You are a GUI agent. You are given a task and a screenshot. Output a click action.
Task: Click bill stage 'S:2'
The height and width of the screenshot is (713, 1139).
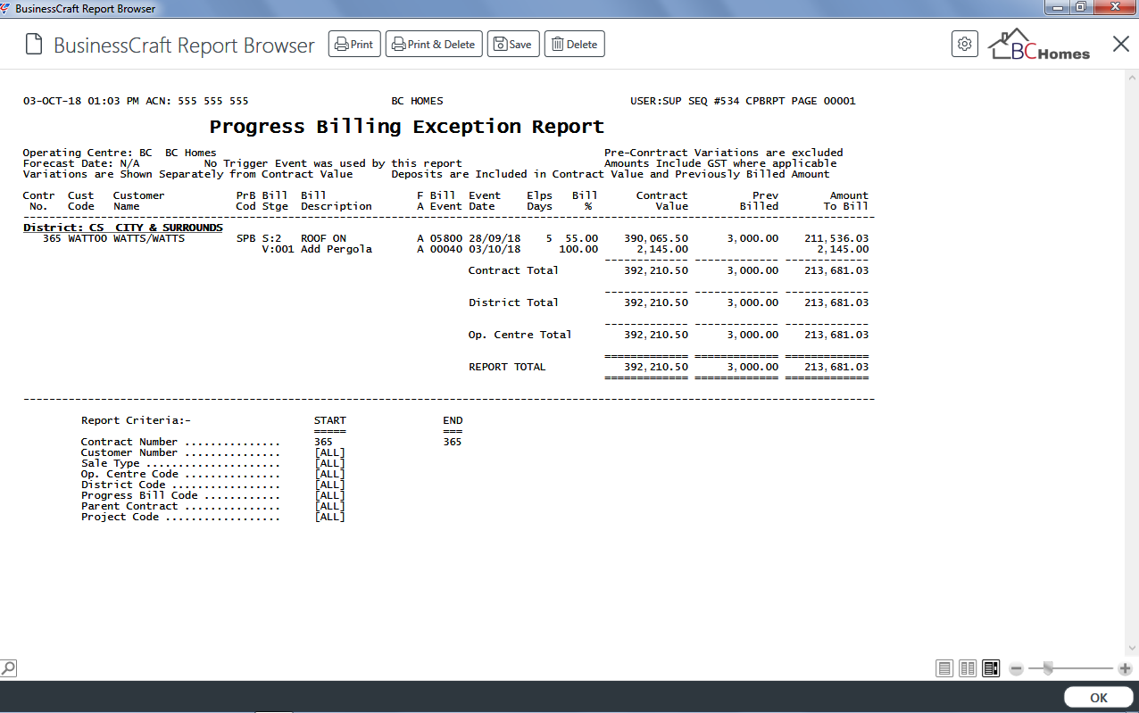click(271, 238)
